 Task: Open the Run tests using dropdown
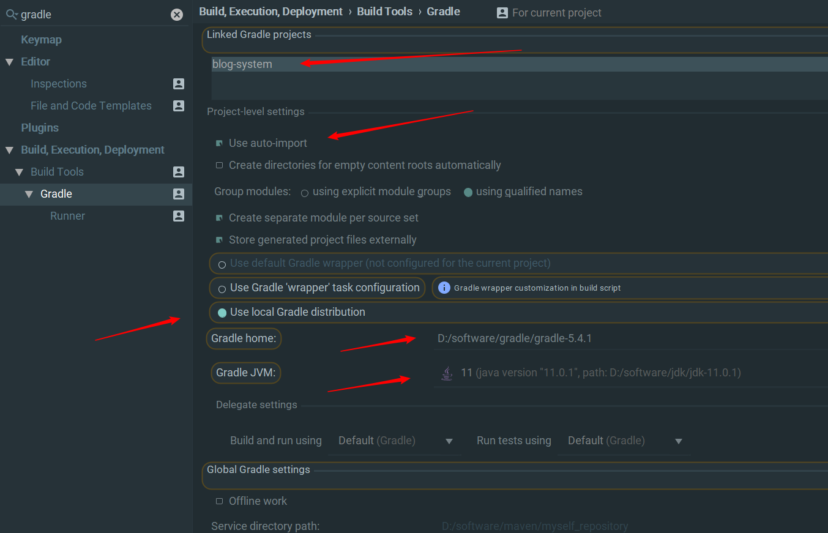point(624,441)
